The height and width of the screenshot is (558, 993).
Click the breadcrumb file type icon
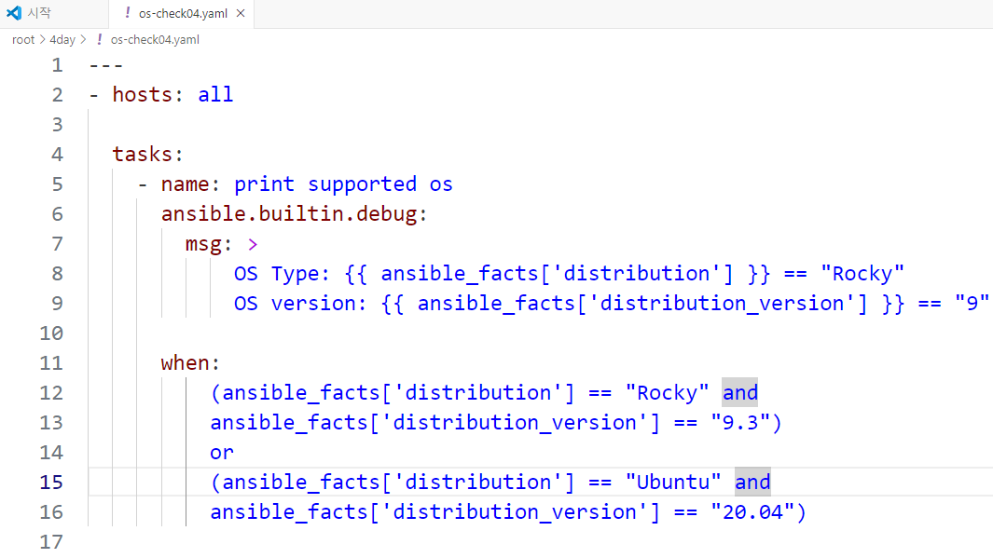tap(100, 39)
